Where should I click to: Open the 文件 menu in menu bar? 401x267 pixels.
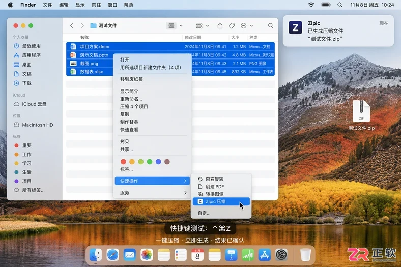(x=47, y=5)
